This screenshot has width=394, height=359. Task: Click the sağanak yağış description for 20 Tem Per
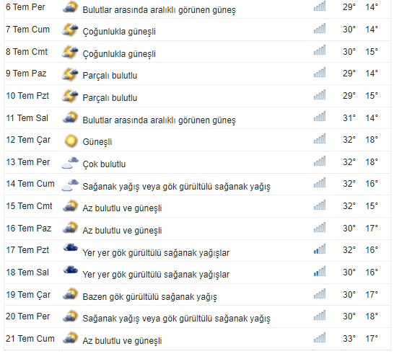click(176, 319)
